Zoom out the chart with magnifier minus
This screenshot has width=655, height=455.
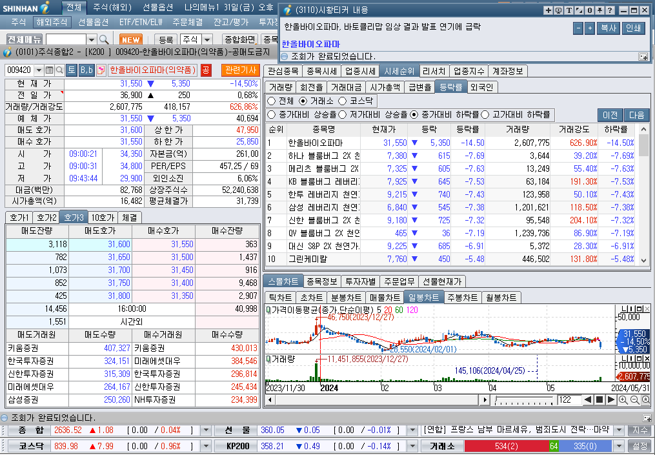click(634, 400)
